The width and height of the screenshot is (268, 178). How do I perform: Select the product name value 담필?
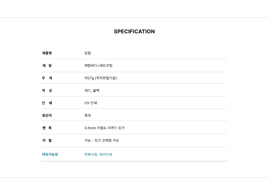tap(88, 53)
